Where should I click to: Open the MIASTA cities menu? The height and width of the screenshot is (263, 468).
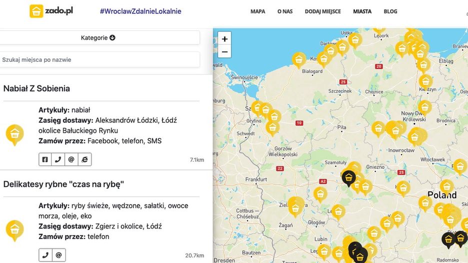362,11
